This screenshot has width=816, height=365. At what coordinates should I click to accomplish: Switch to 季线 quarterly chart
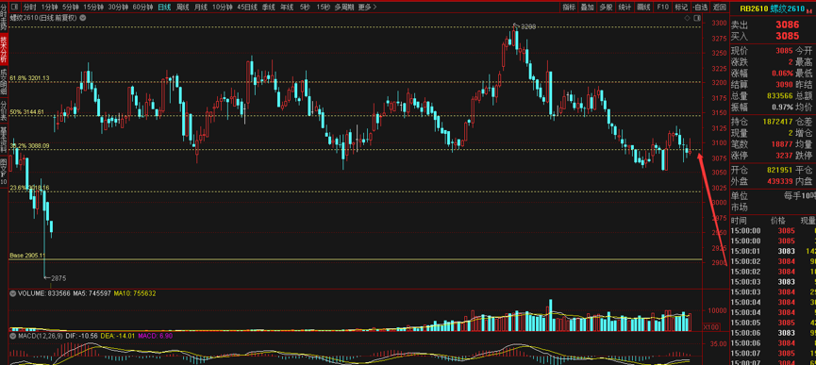click(269, 8)
